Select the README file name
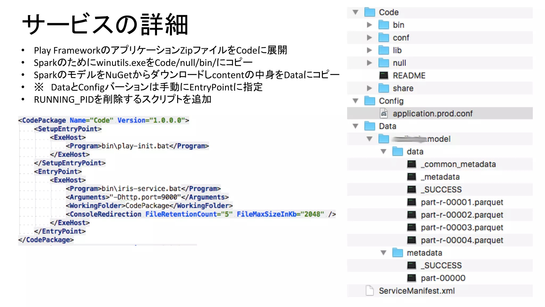This screenshot has height=307, width=545. [409, 75]
